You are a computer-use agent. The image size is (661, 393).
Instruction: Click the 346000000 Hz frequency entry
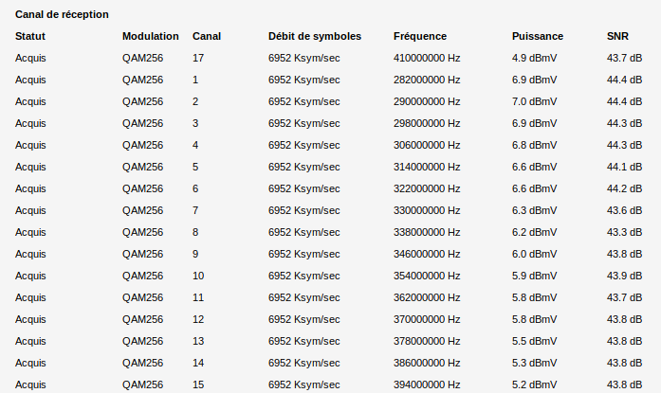click(x=426, y=254)
